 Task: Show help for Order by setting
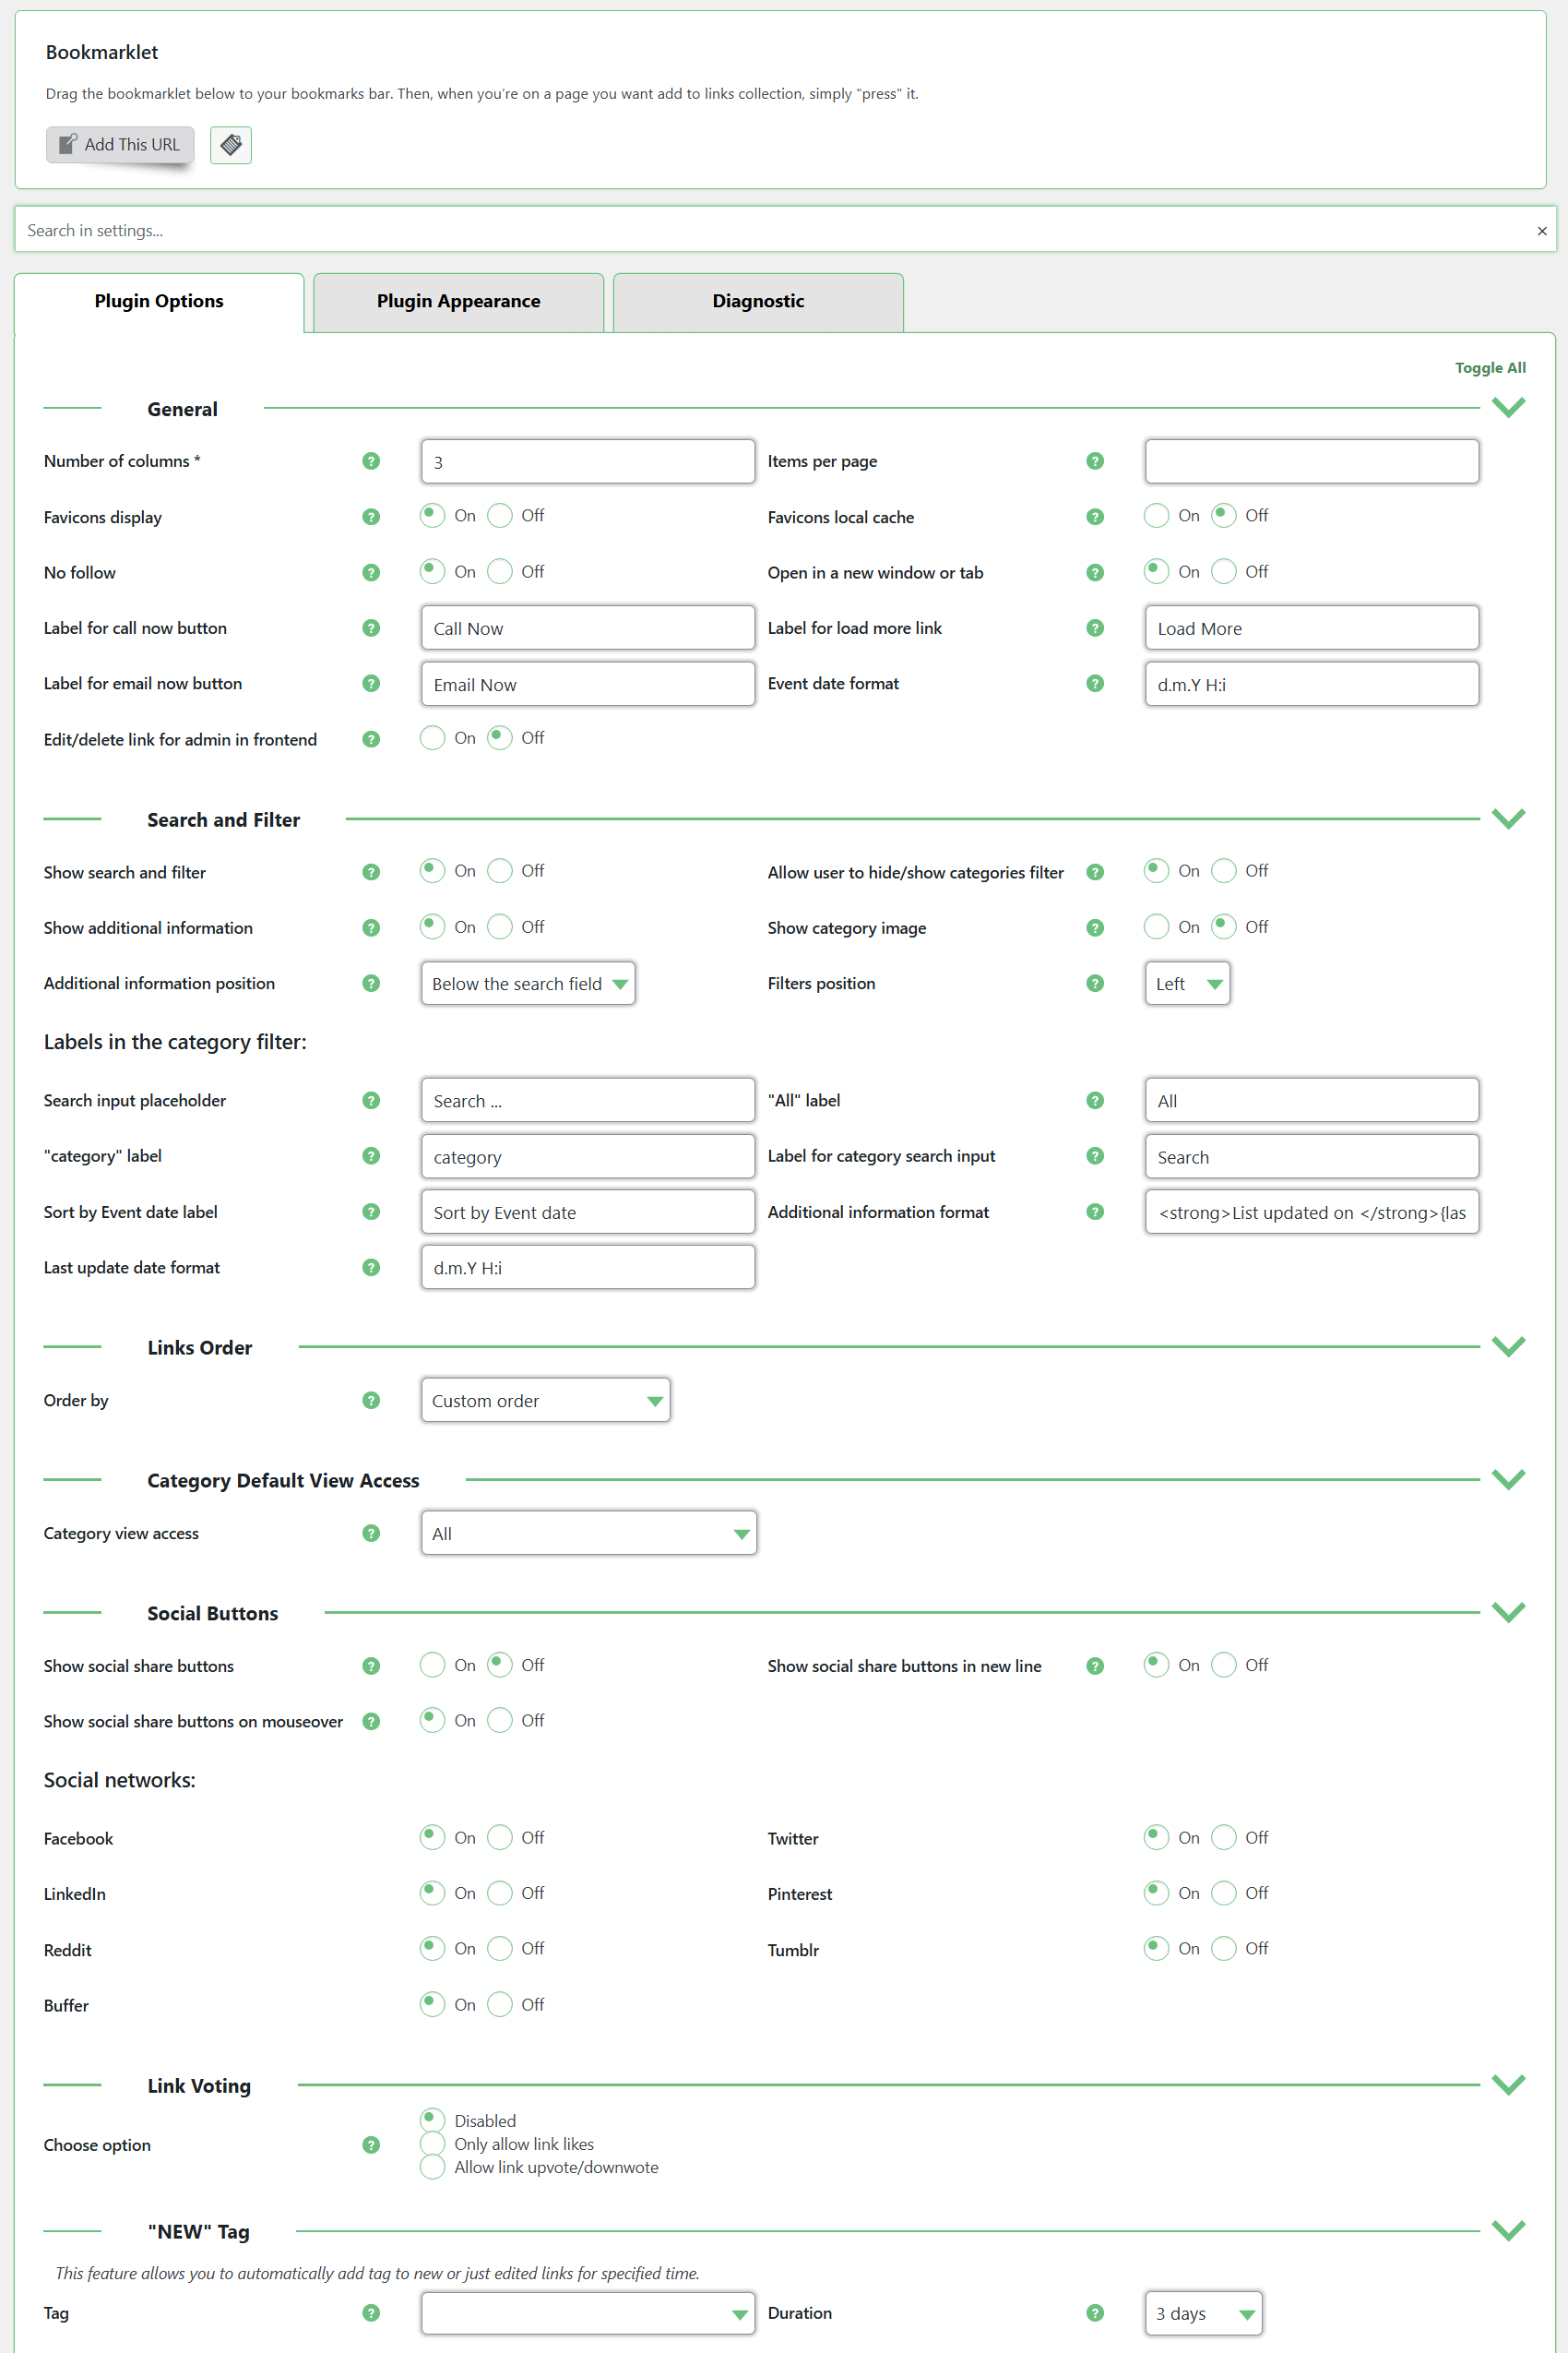coord(371,1401)
